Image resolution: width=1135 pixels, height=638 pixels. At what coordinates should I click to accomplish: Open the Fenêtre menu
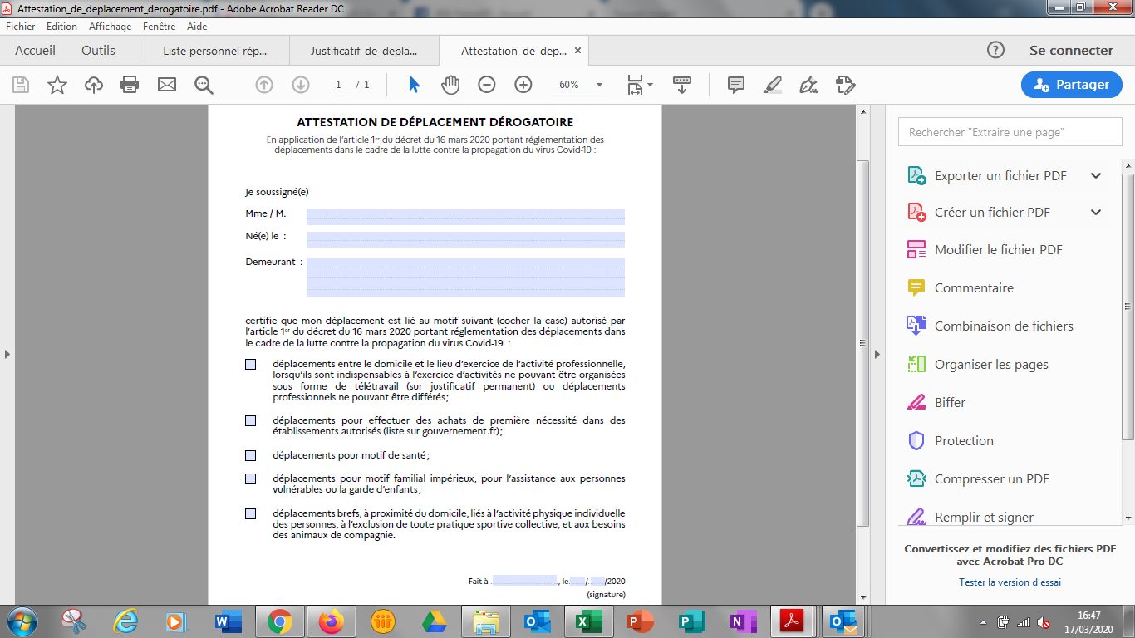tap(160, 27)
